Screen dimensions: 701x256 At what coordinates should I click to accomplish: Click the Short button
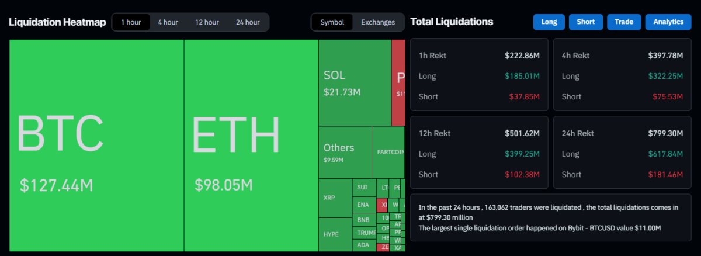click(585, 22)
